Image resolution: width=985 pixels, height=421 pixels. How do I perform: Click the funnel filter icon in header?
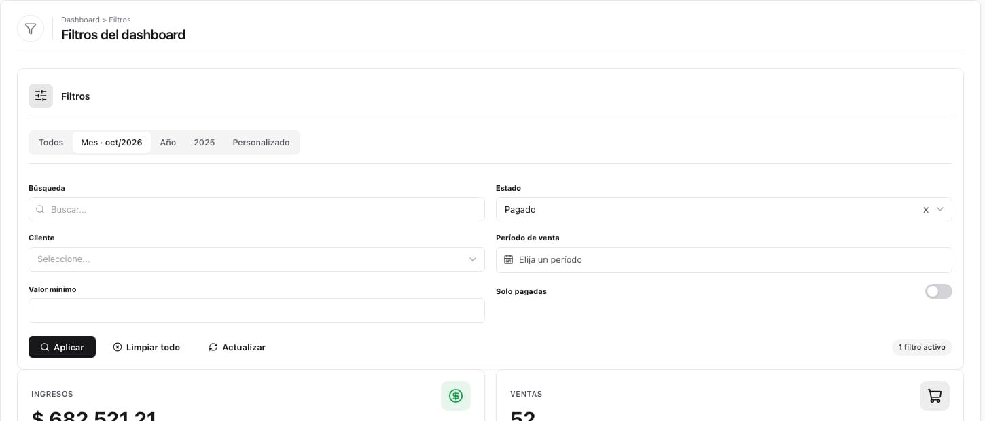[x=31, y=29]
